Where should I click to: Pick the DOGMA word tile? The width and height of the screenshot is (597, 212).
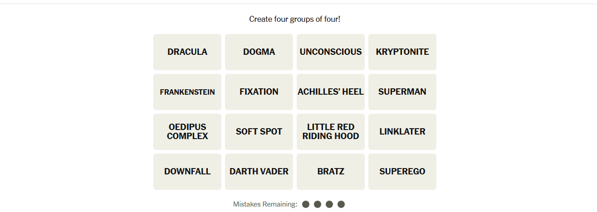(x=259, y=52)
